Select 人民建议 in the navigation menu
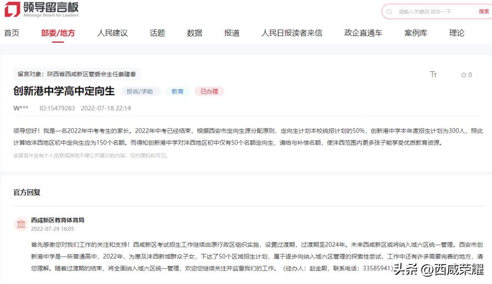The width and height of the screenshot is (492, 284). 112,32
